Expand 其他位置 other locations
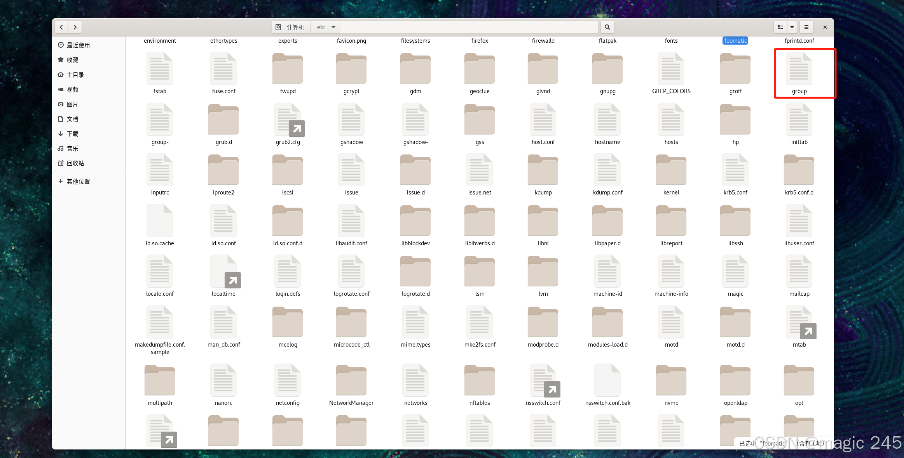Viewport: 904px width, 458px height. coord(78,182)
